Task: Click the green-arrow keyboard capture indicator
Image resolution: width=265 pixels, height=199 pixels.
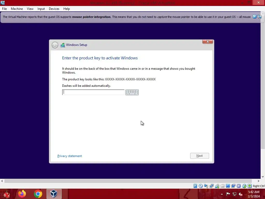Action: point(250,186)
